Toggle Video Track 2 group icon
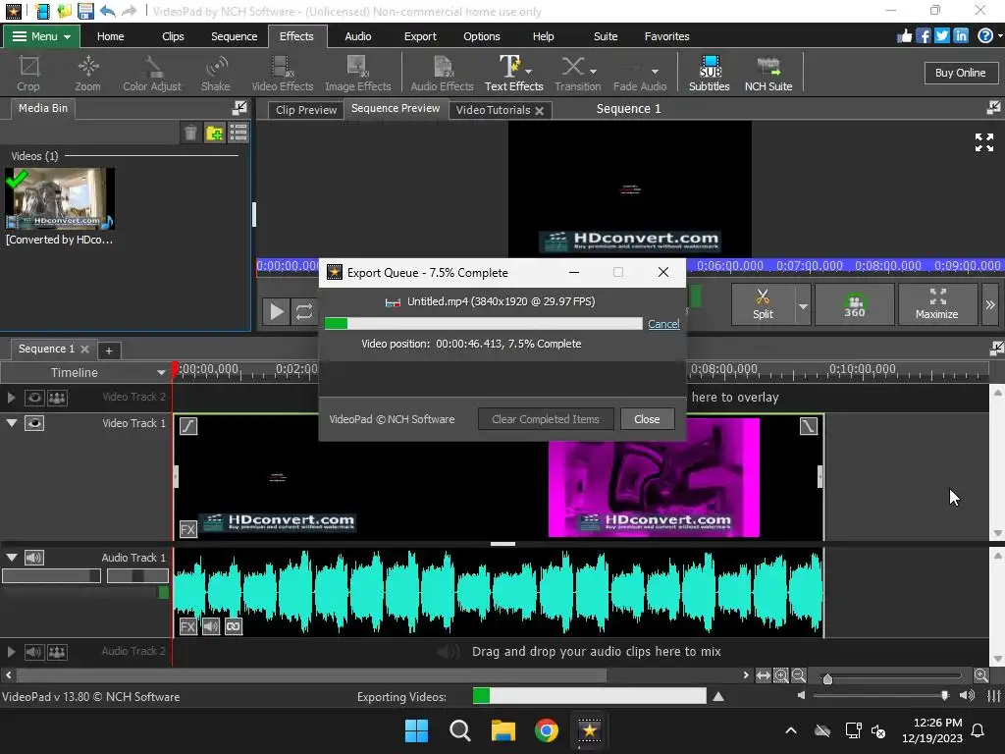 click(x=57, y=398)
